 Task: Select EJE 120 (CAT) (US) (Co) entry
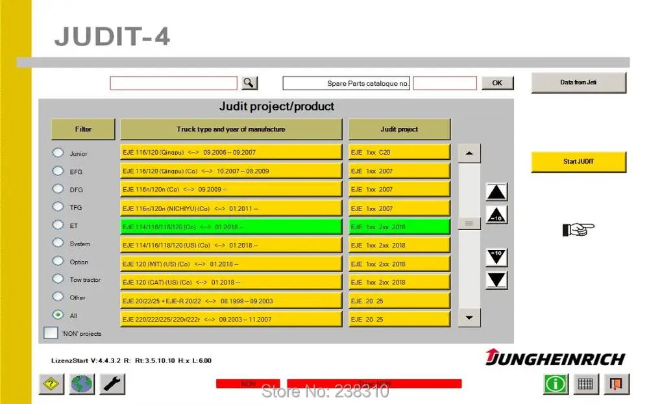232,282
